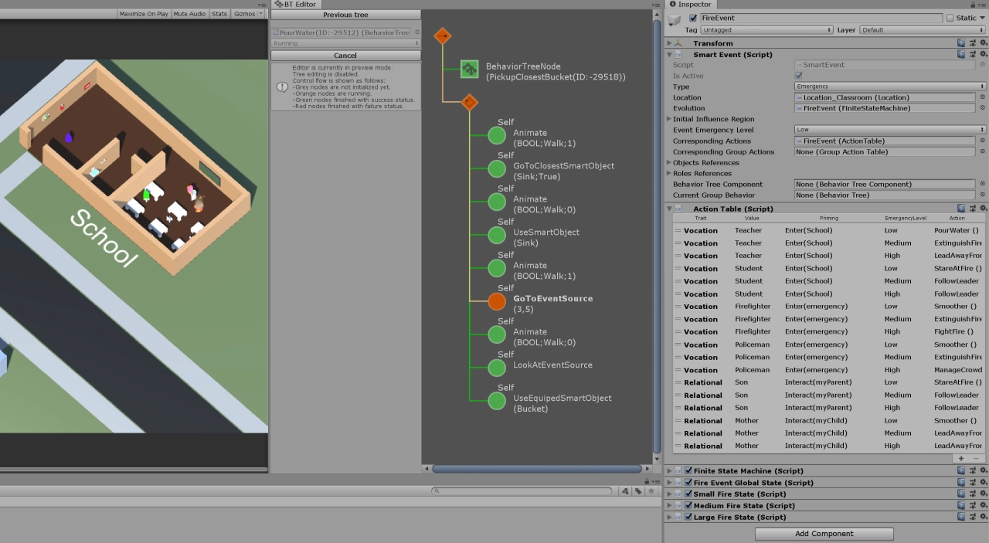The image size is (989, 543).
Task: Disable the Small Fire State script checkbox
Action: pos(688,494)
